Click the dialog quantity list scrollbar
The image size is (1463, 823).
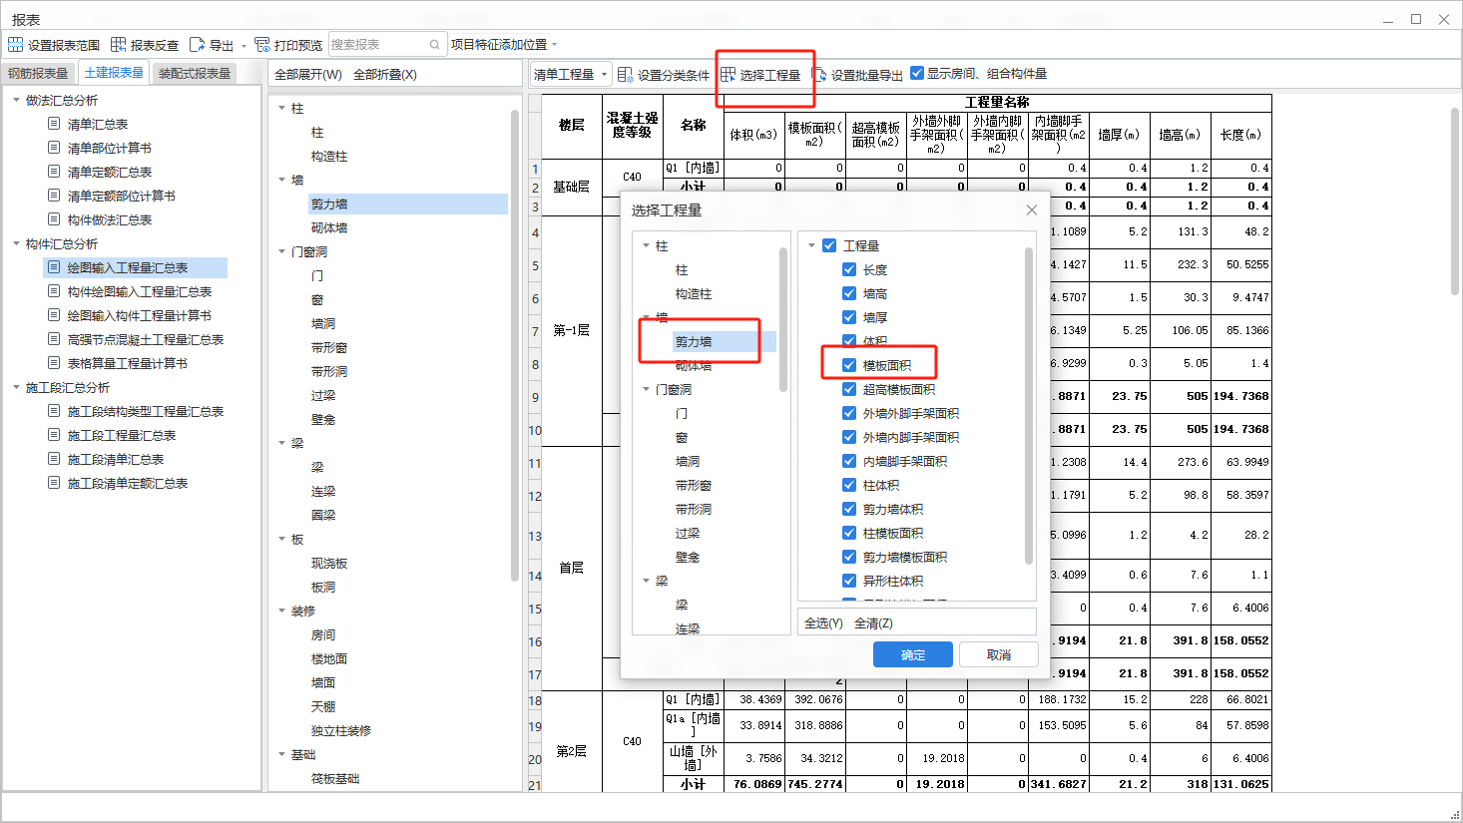[x=1029, y=406]
